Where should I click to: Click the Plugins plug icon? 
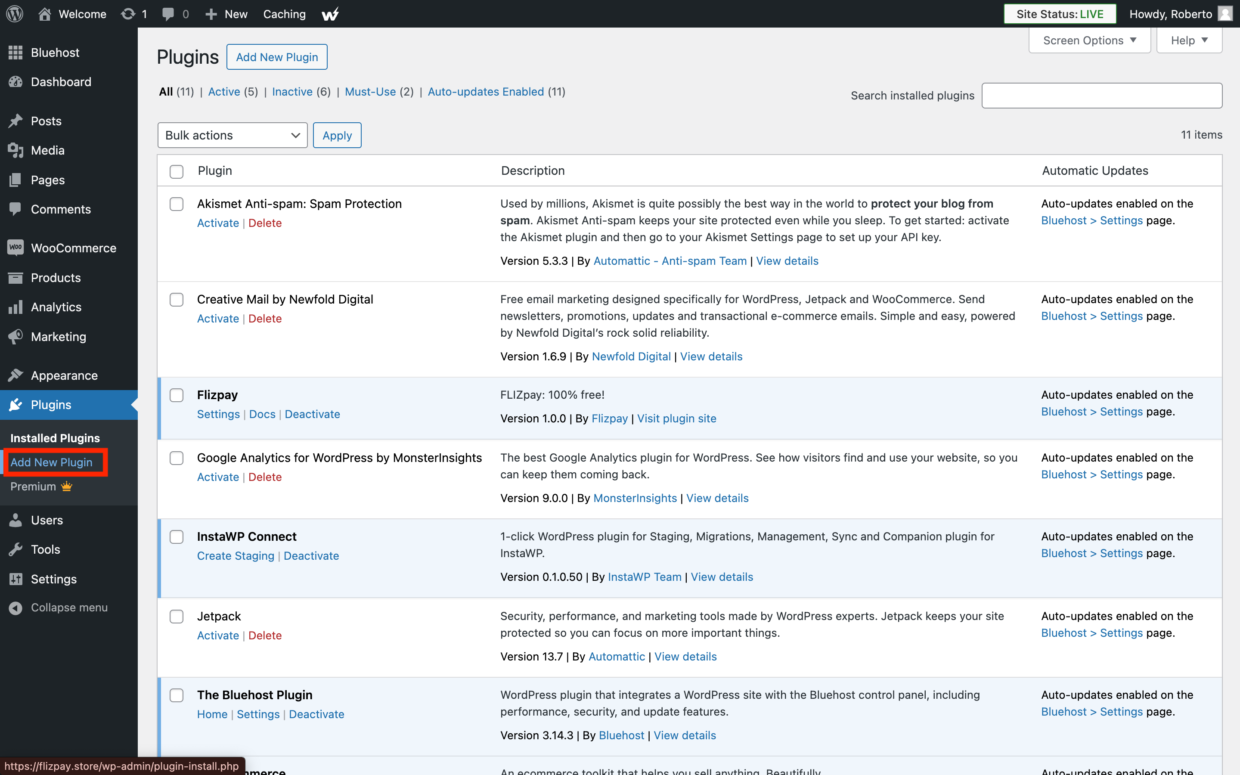[x=15, y=404]
